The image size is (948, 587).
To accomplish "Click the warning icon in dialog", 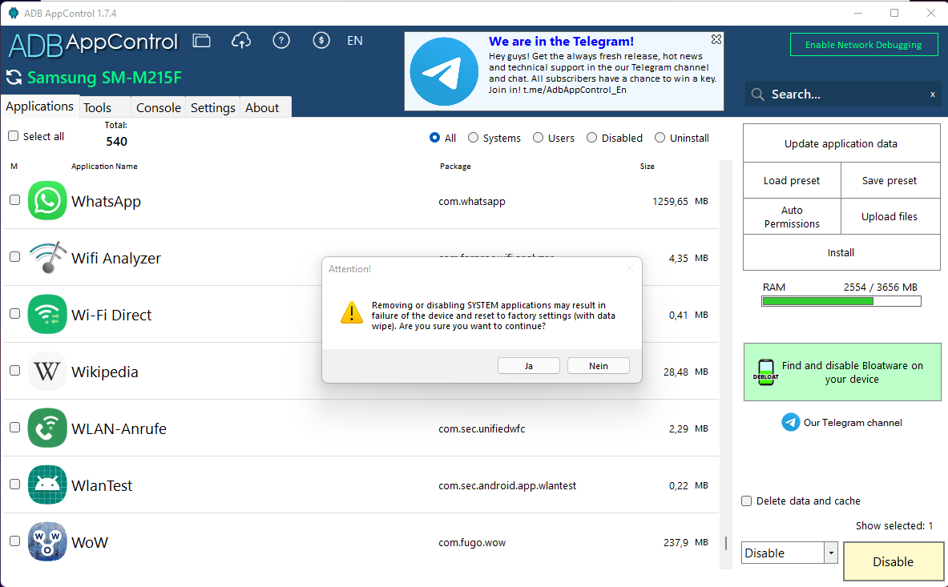I will coord(351,313).
